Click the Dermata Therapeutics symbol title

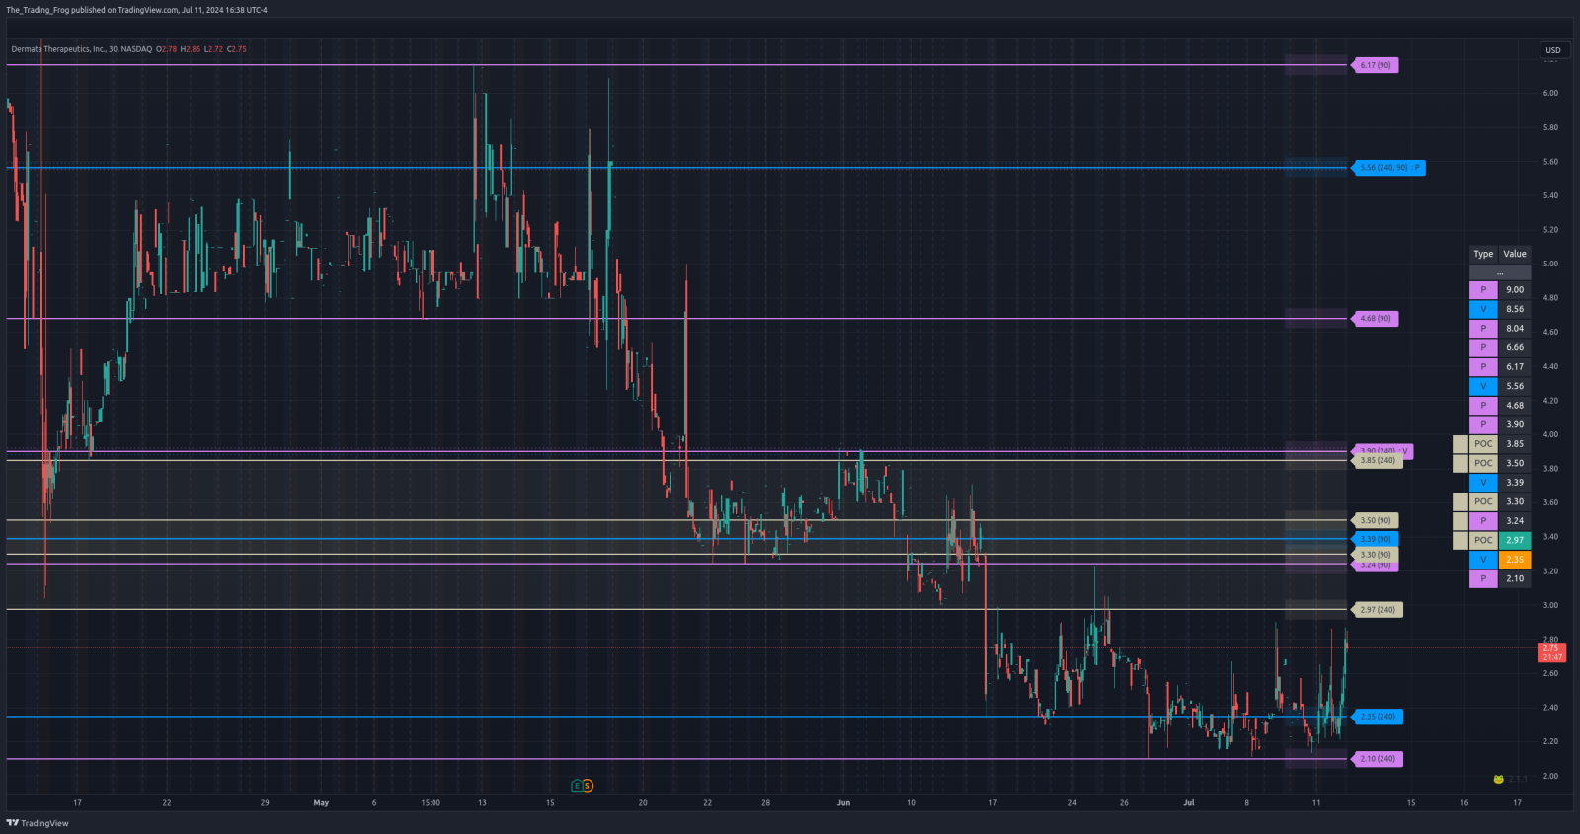coord(82,49)
